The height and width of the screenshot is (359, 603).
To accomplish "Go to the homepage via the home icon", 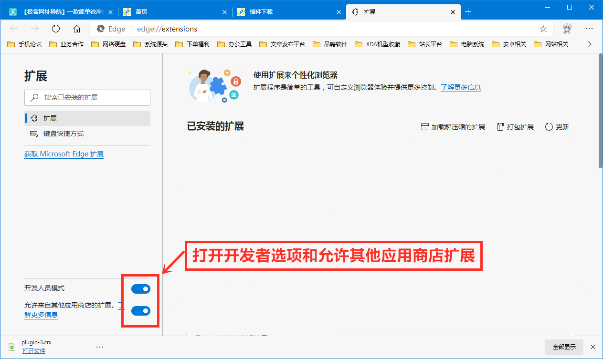I will [77, 29].
